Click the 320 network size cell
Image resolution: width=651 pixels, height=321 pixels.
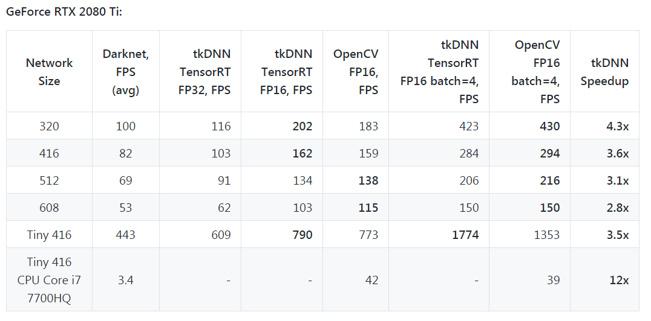(49, 126)
